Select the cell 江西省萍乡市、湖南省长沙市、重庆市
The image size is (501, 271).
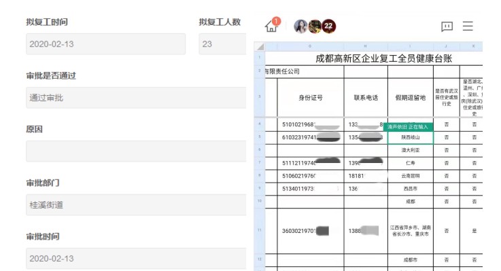(x=411, y=231)
